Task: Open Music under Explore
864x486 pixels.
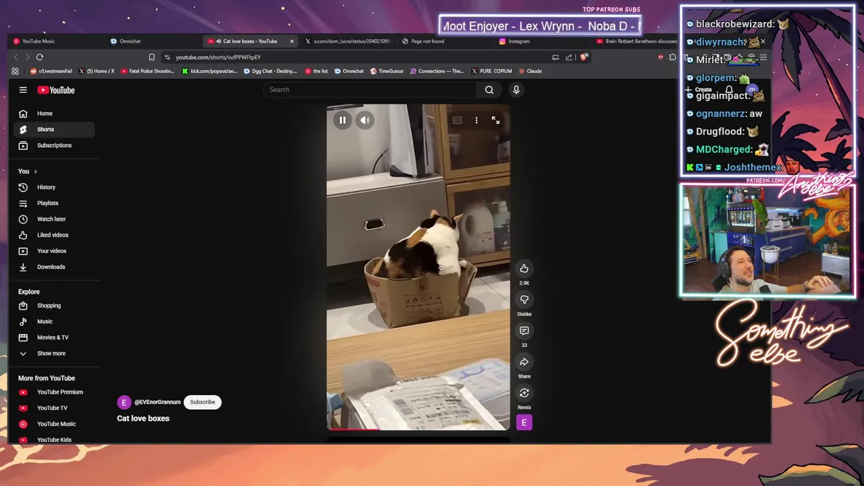Action: pos(54,321)
